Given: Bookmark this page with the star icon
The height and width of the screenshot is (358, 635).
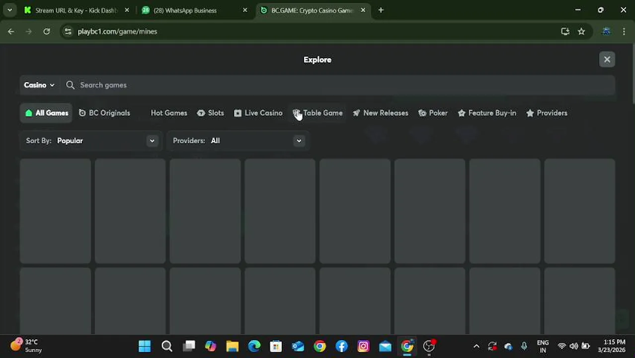Looking at the screenshot, I should pyautogui.click(x=581, y=31).
